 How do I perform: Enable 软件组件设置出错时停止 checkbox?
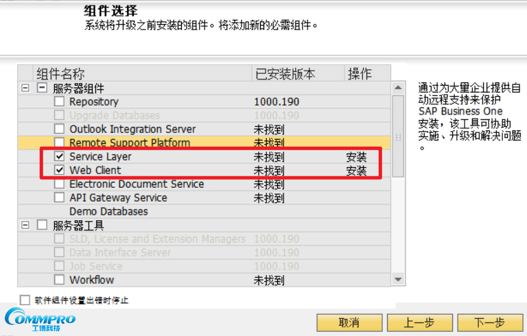25,300
